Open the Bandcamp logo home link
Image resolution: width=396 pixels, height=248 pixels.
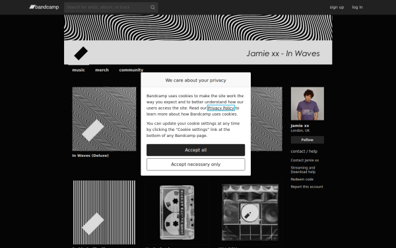coord(44,7)
